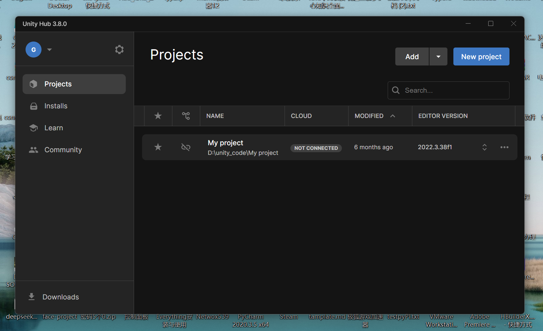Click the Downloads arrow icon
This screenshot has width=543, height=331.
click(x=32, y=296)
